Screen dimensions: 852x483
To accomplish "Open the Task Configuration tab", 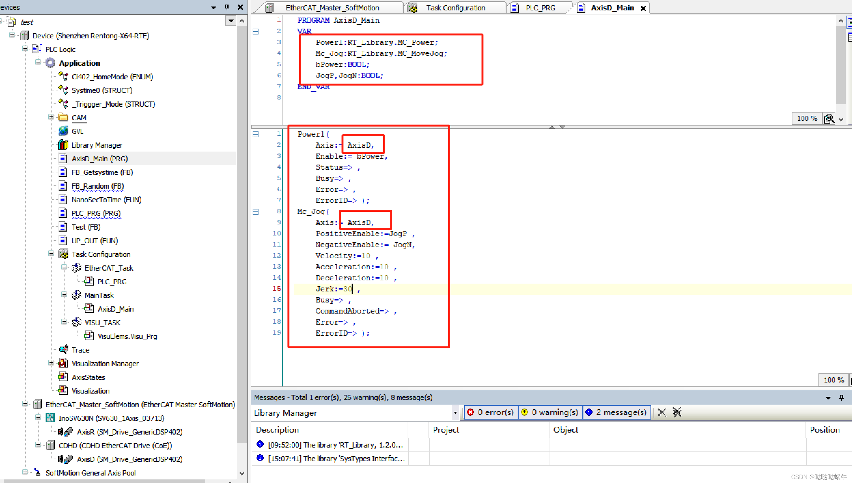I will (455, 7).
